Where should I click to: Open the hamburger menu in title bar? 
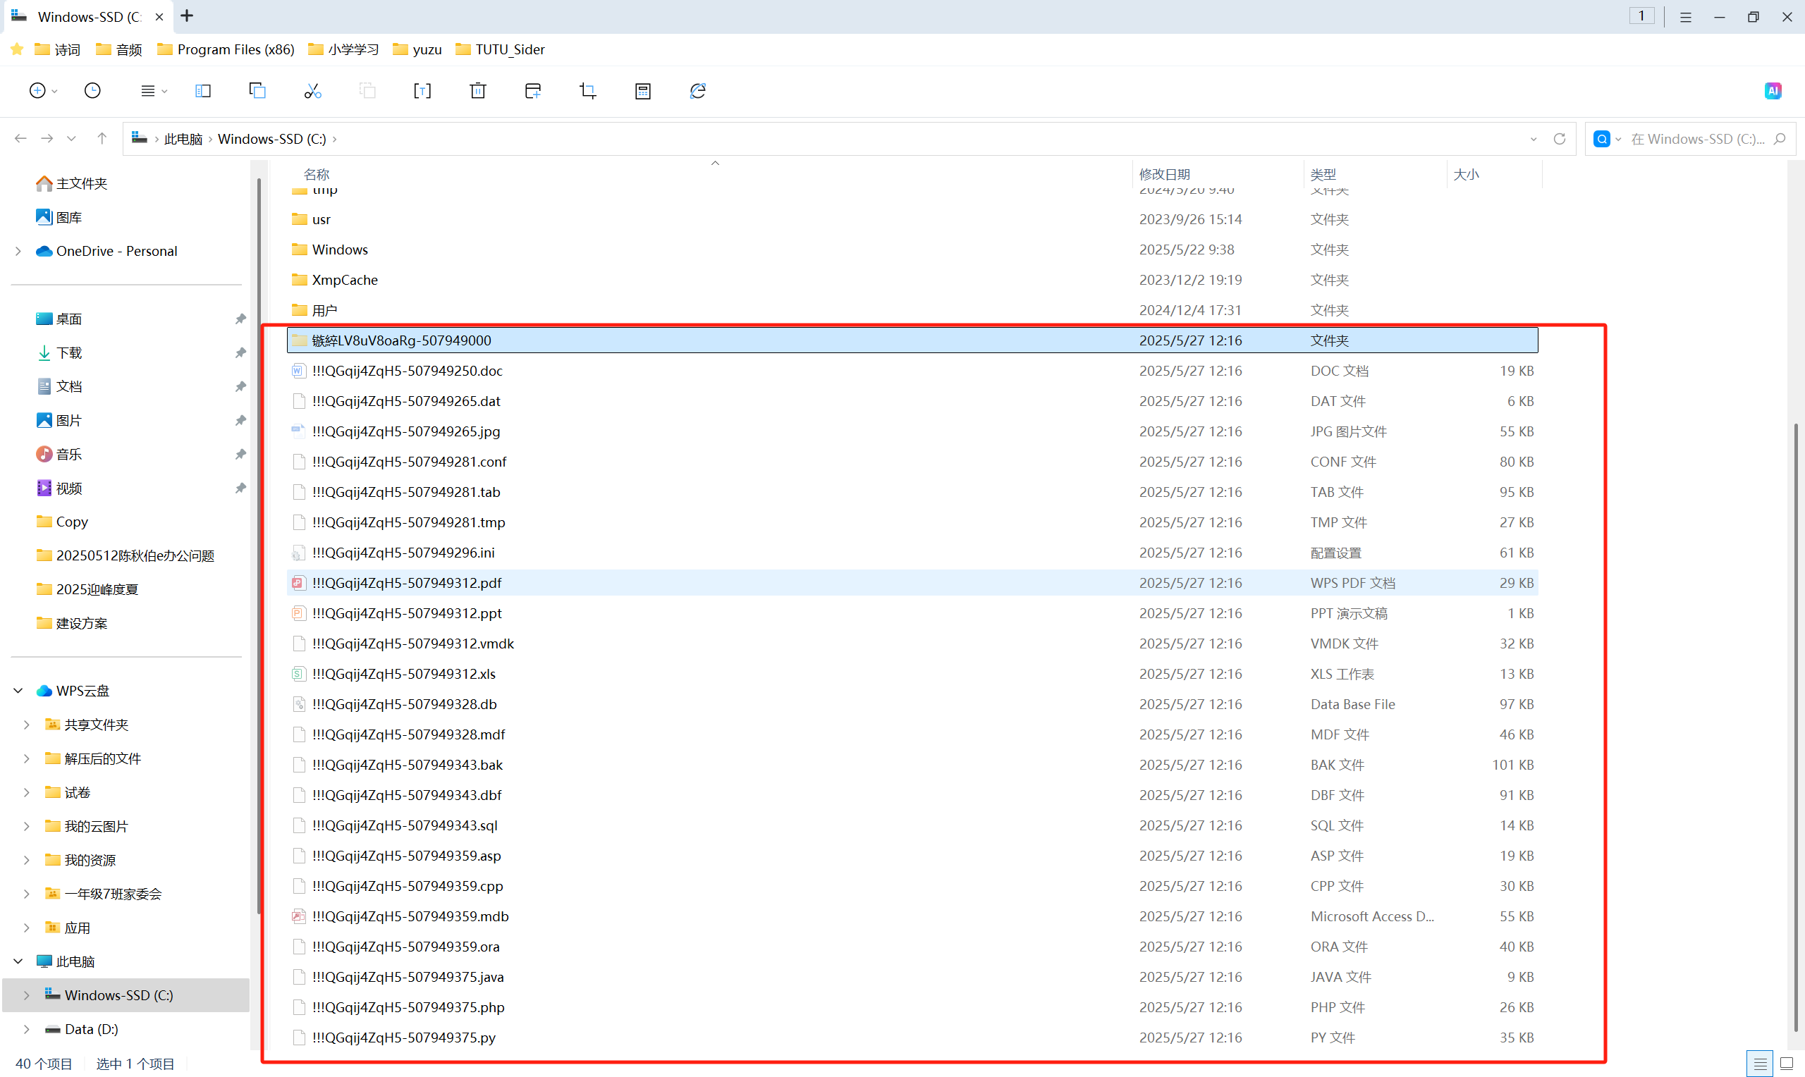click(1685, 17)
